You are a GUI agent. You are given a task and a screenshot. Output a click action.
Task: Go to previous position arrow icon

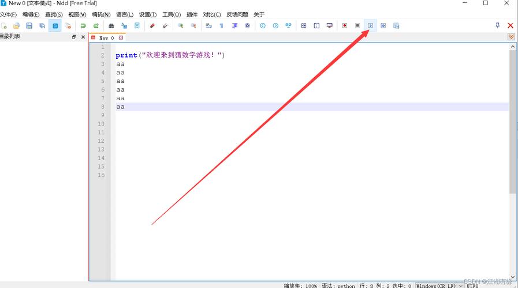point(263,26)
